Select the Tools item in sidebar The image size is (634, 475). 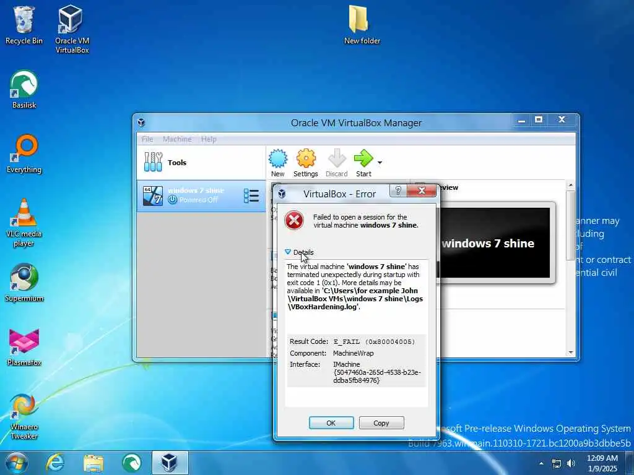[201, 163]
